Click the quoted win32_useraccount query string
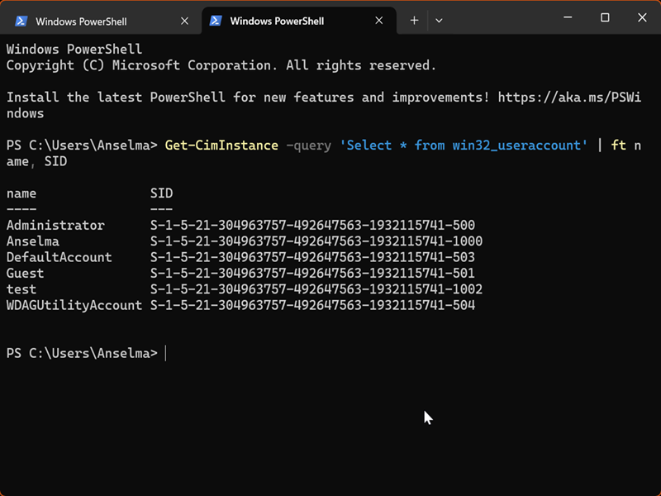Screen dimensions: 661x496 point(464,145)
